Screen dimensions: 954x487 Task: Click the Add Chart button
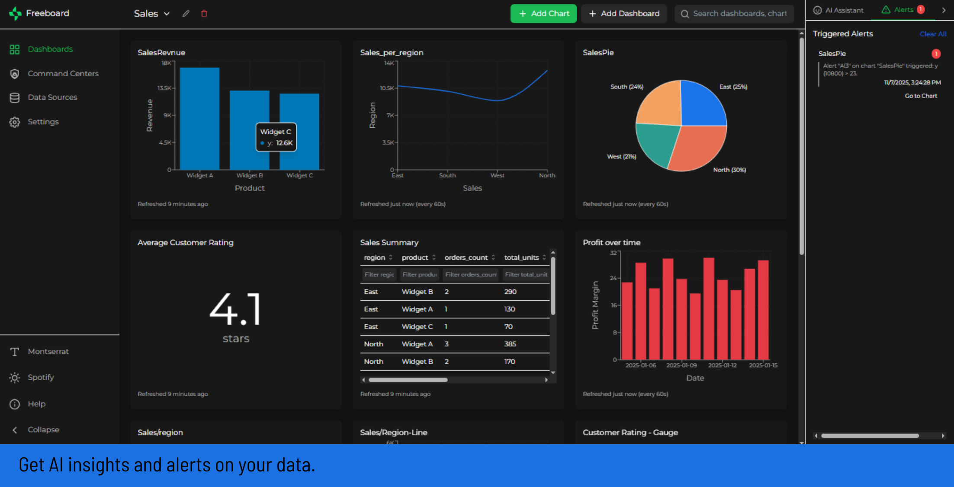tap(543, 13)
